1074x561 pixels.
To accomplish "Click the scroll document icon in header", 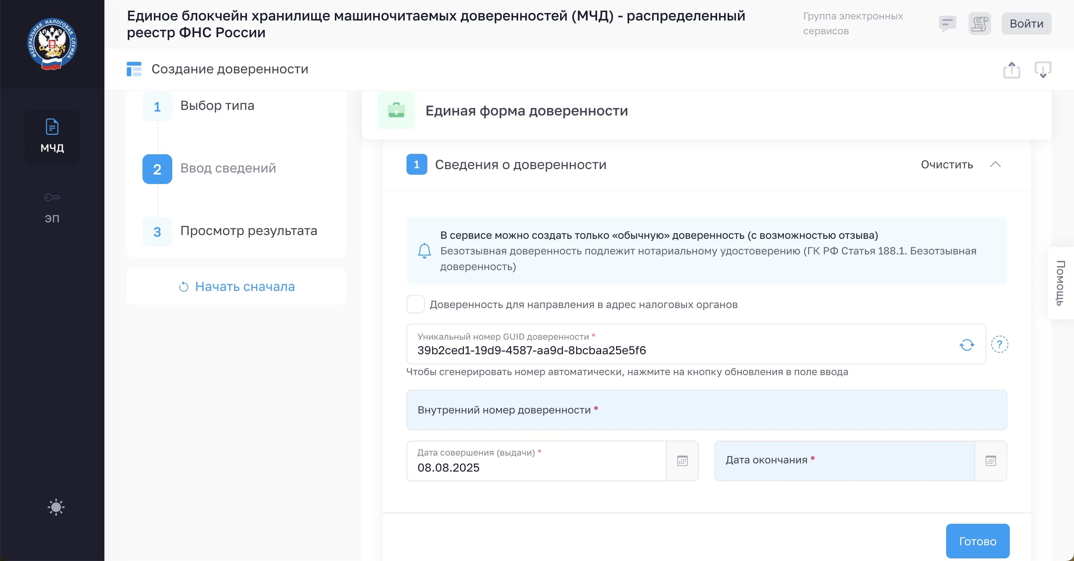I will (979, 23).
